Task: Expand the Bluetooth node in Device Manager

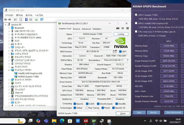Action: pos(9,28)
